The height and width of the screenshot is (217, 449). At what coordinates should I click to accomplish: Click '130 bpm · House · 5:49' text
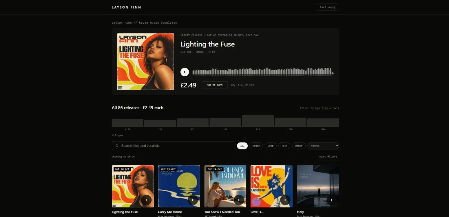pos(198,52)
